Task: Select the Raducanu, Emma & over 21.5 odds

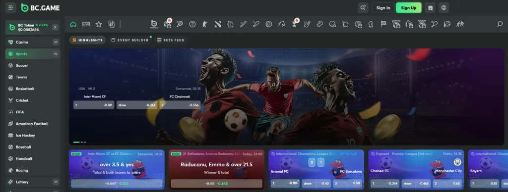Action: pyautogui.click(x=216, y=184)
